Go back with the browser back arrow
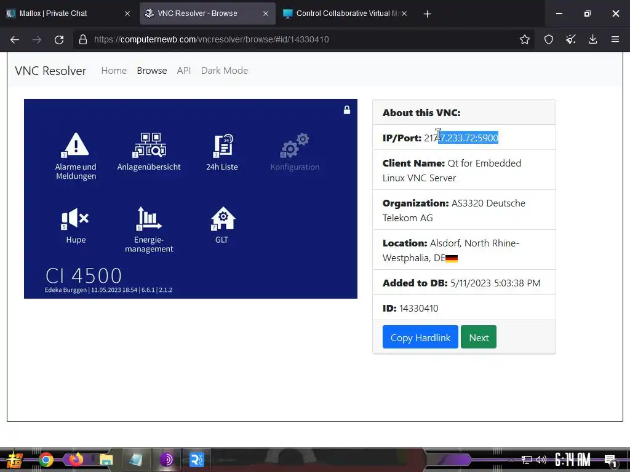630x472 pixels. click(15, 39)
